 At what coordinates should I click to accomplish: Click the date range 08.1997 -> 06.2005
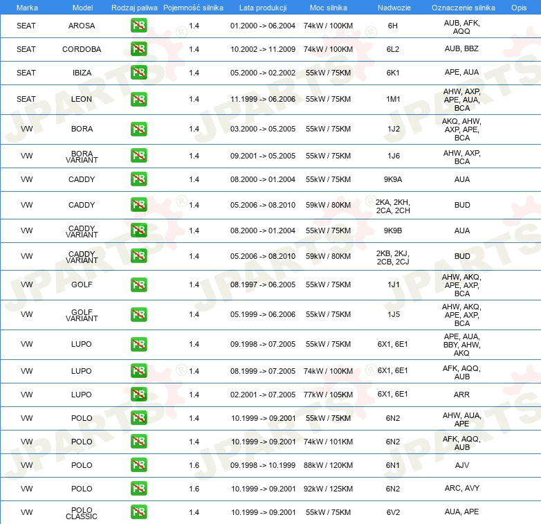pyautogui.click(x=263, y=284)
